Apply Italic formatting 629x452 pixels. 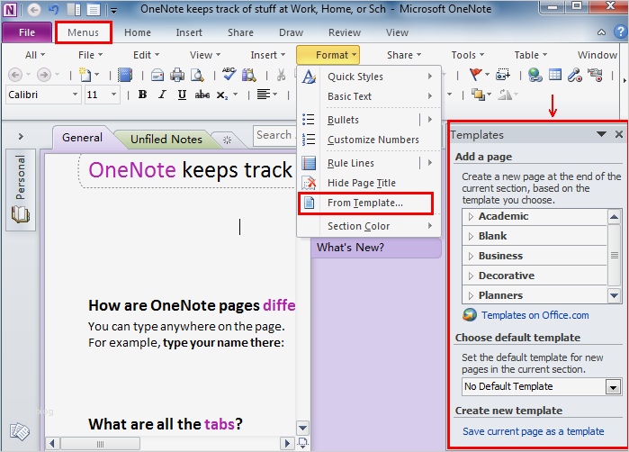(x=162, y=95)
